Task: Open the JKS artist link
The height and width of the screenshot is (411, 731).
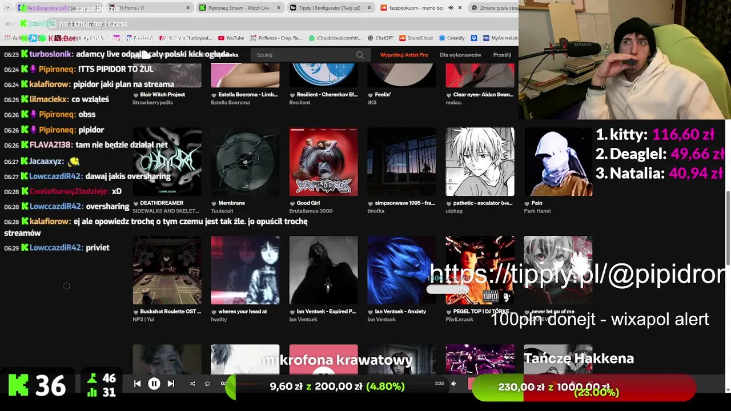Action: click(372, 103)
